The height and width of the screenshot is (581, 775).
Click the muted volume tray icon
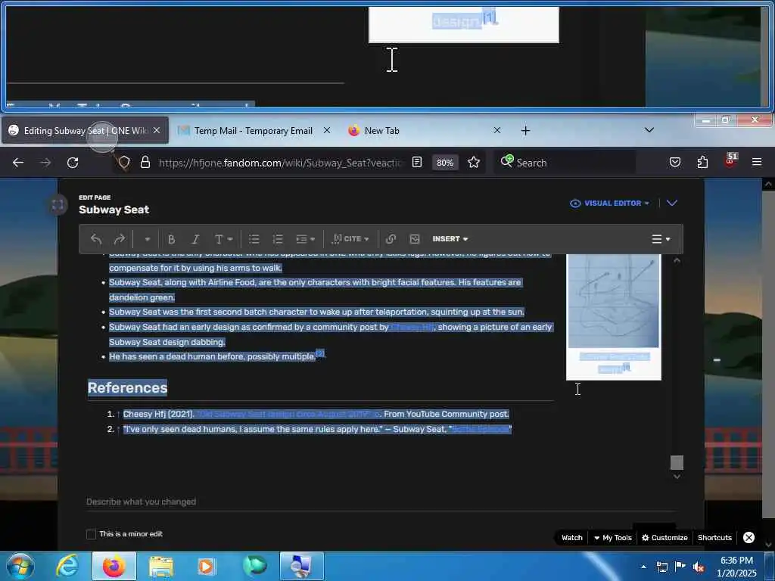pos(699,567)
